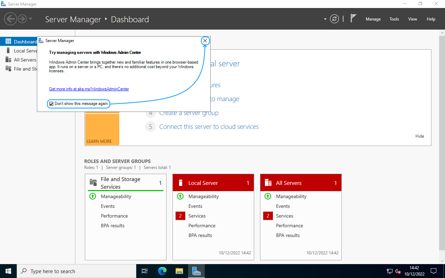445x278 pixels.
Task: Open the navigation history dropdown arrow
Action: [31, 19]
